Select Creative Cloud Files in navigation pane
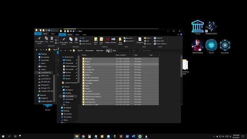 [69, 83]
